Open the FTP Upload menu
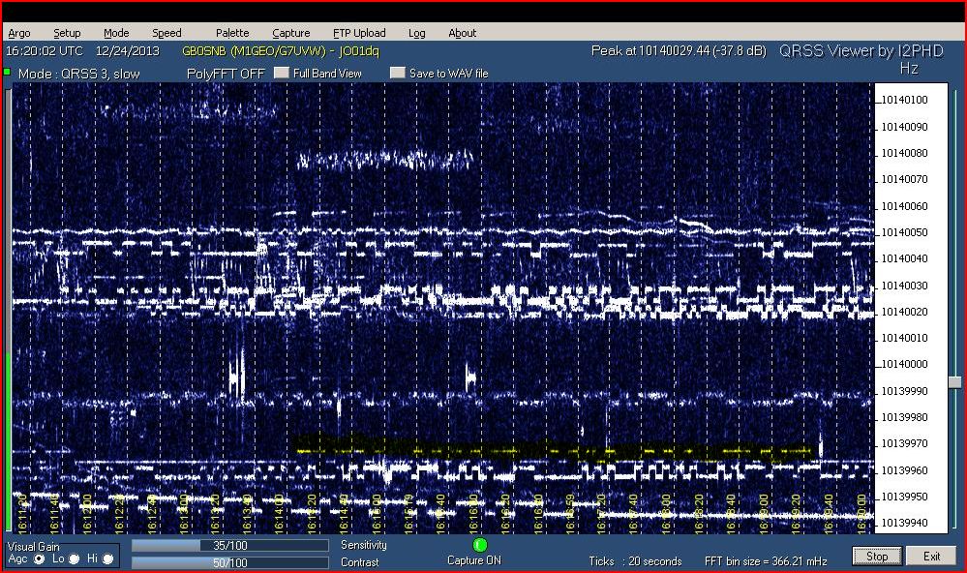The image size is (967, 573). tap(359, 33)
